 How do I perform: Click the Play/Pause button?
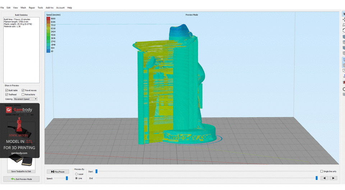[58, 172]
